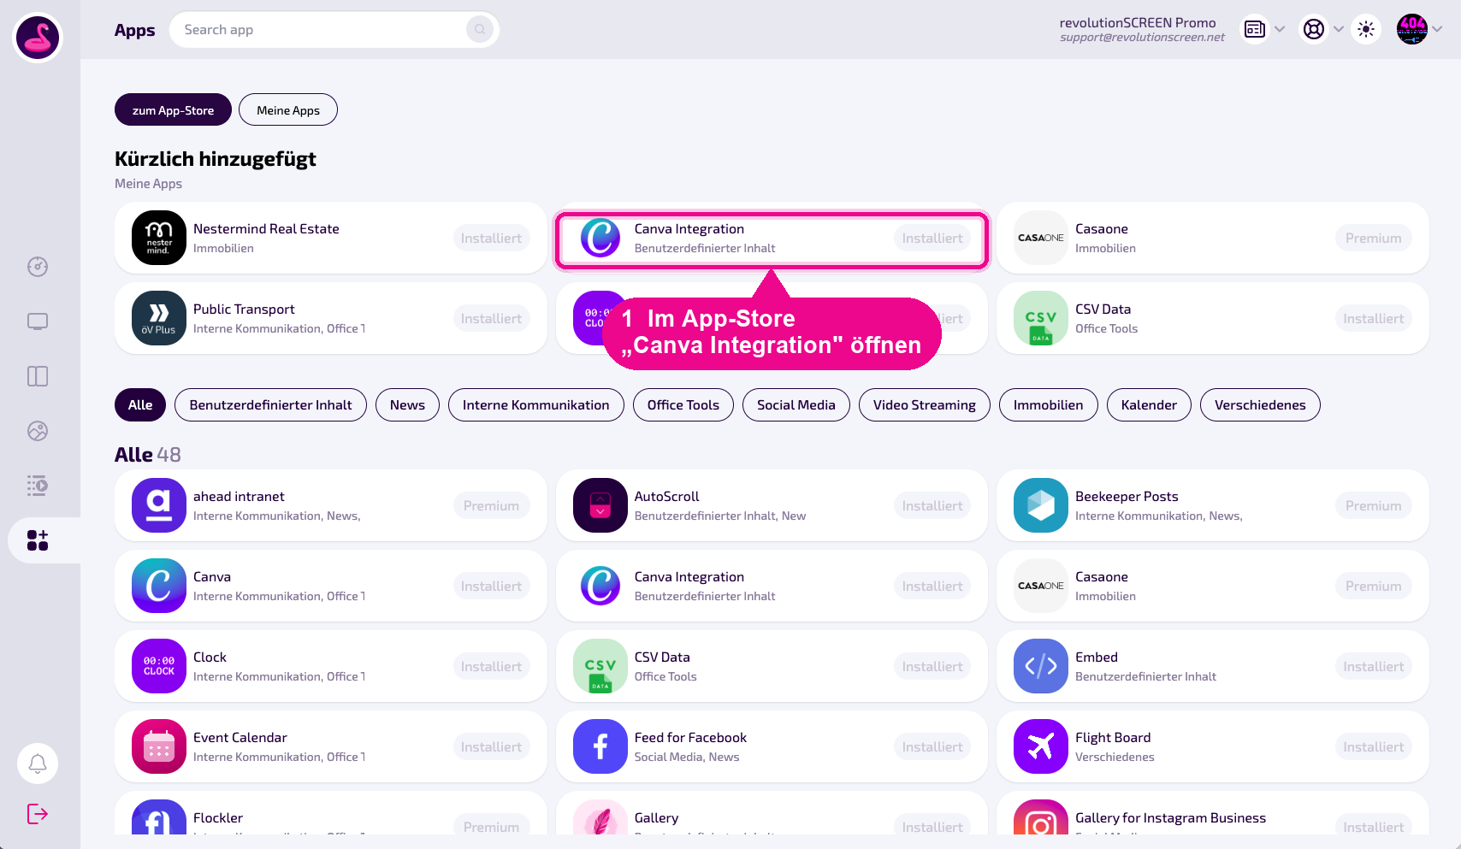Open Canva app icon in Alle list

(159, 586)
